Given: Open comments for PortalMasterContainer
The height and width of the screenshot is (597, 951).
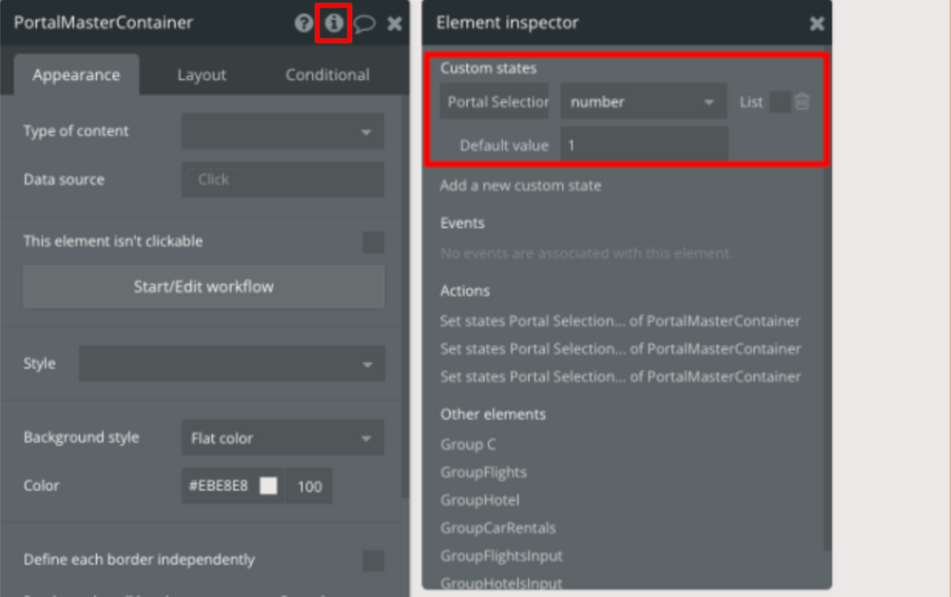Looking at the screenshot, I should [x=366, y=23].
